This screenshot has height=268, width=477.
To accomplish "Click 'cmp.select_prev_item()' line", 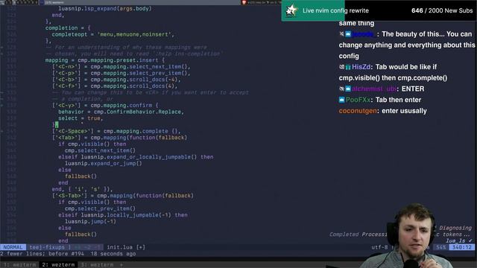I will [100, 208].
